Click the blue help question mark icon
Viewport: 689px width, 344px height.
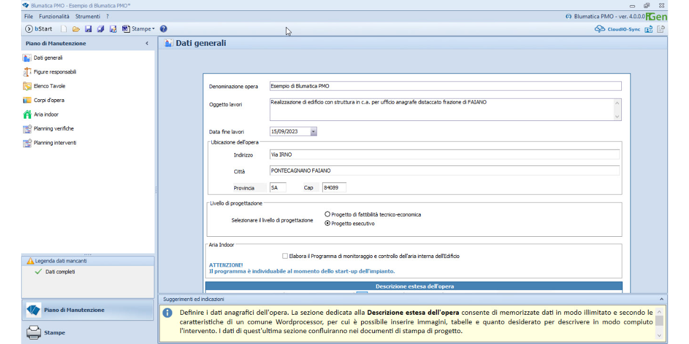164,29
